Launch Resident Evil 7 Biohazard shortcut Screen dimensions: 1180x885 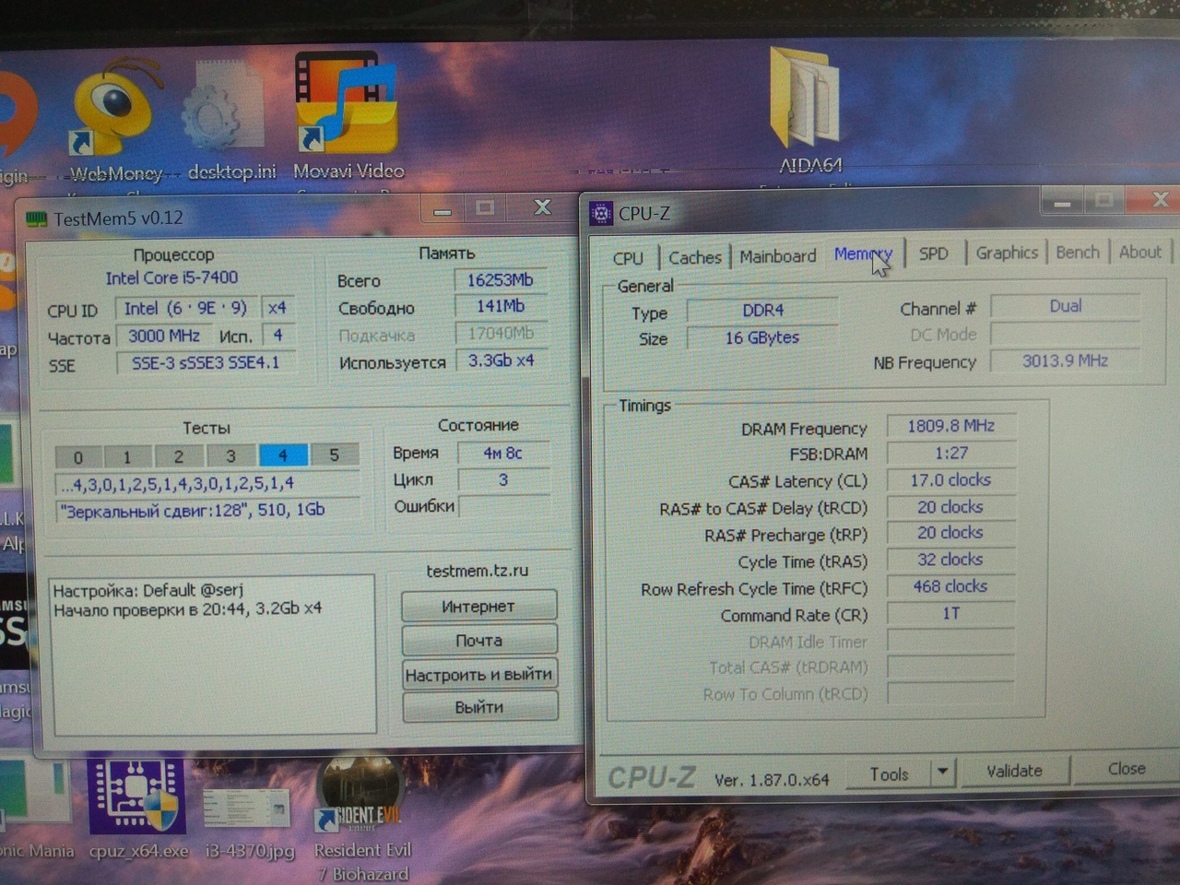(x=362, y=819)
